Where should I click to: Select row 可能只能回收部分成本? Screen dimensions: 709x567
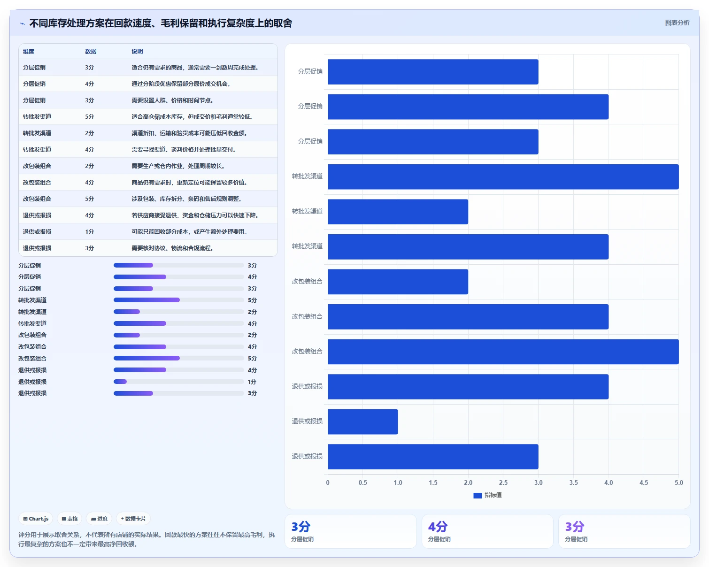[x=148, y=231]
